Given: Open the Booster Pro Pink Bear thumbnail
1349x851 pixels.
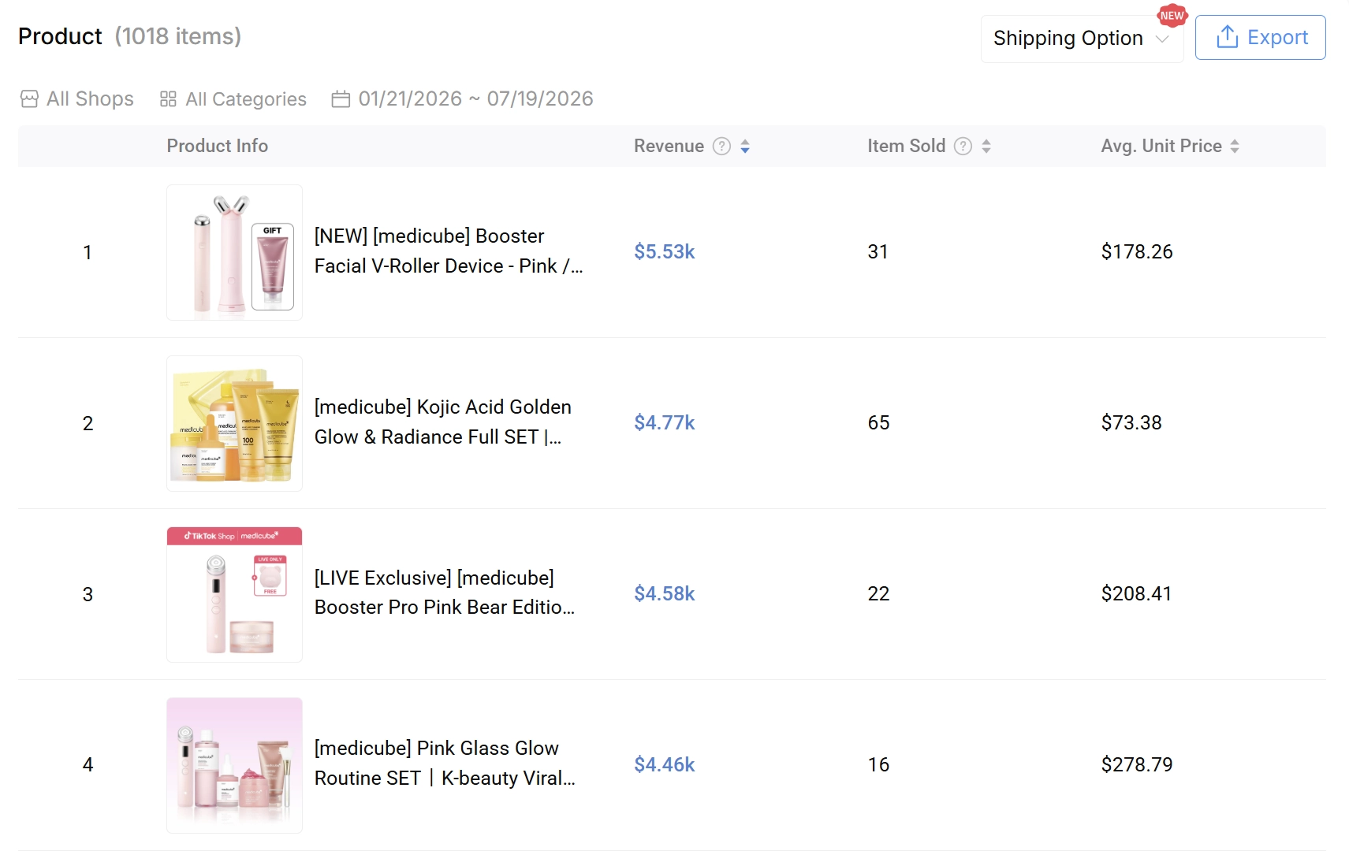Looking at the screenshot, I should click(234, 594).
